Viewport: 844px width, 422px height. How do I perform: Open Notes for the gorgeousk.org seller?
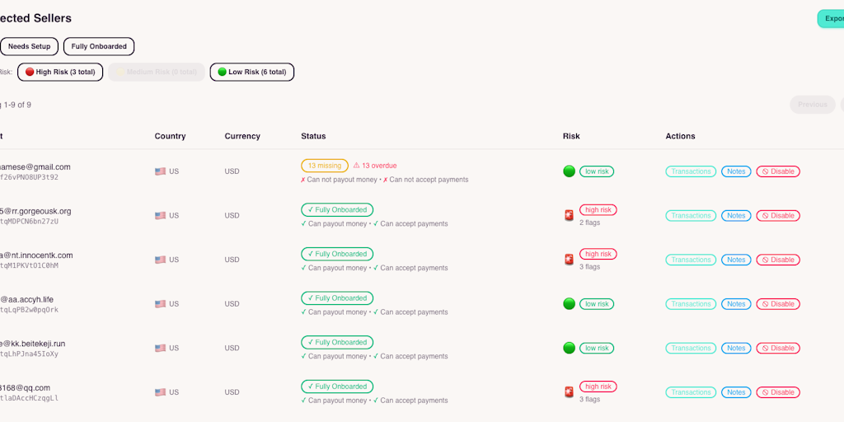(736, 216)
